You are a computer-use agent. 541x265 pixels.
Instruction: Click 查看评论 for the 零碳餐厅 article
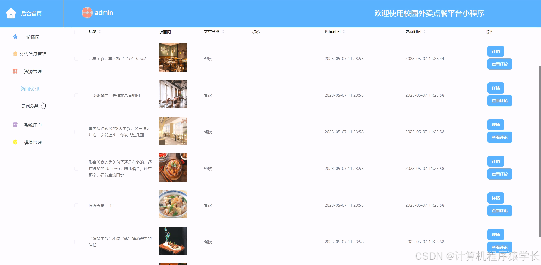click(x=500, y=101)
